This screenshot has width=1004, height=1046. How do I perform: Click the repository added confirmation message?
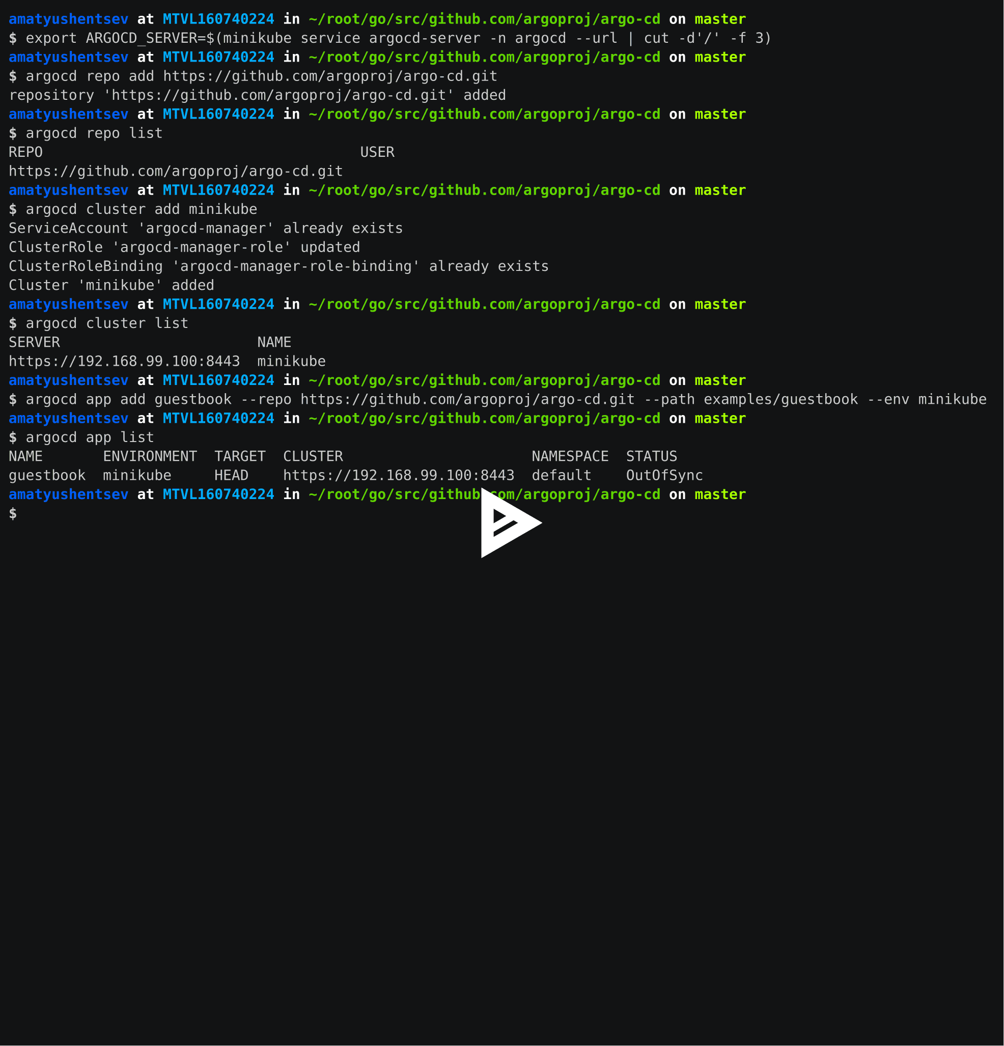pyautogui.click(x=257, y=96)
